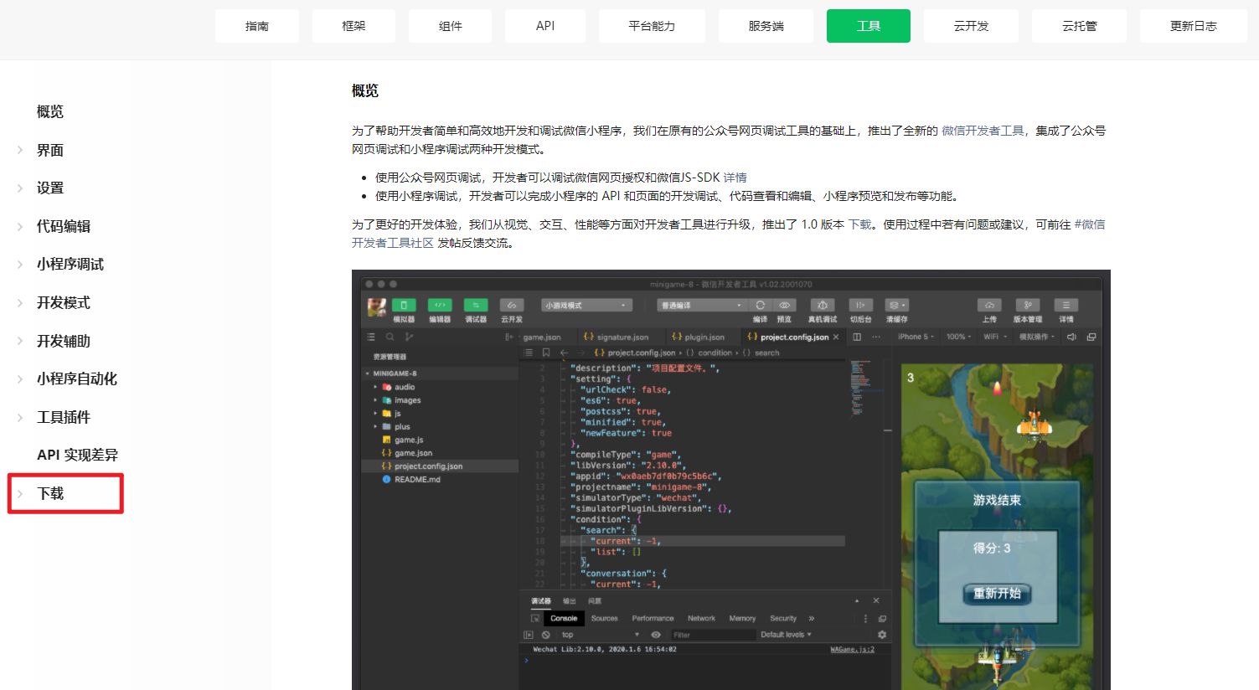Click the 切后台 icon in the devtools toolbar
The width and height of the screenshot is (1259, 690).
coord(860,306)
